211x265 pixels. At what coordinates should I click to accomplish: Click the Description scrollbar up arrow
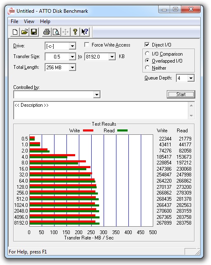pyautogui.click(x=191, y=106)
